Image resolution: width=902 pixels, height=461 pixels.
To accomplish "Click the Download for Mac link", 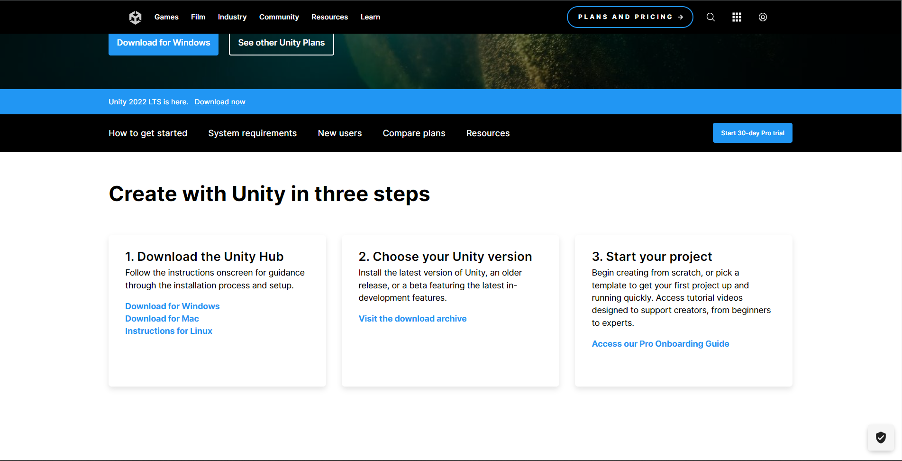I will (162, 319).
